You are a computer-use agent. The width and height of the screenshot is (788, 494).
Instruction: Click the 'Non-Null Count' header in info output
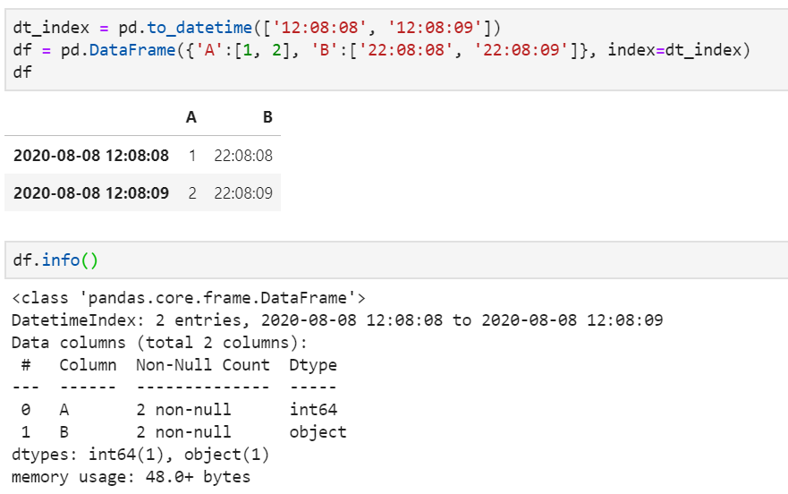tap(202, 365)
